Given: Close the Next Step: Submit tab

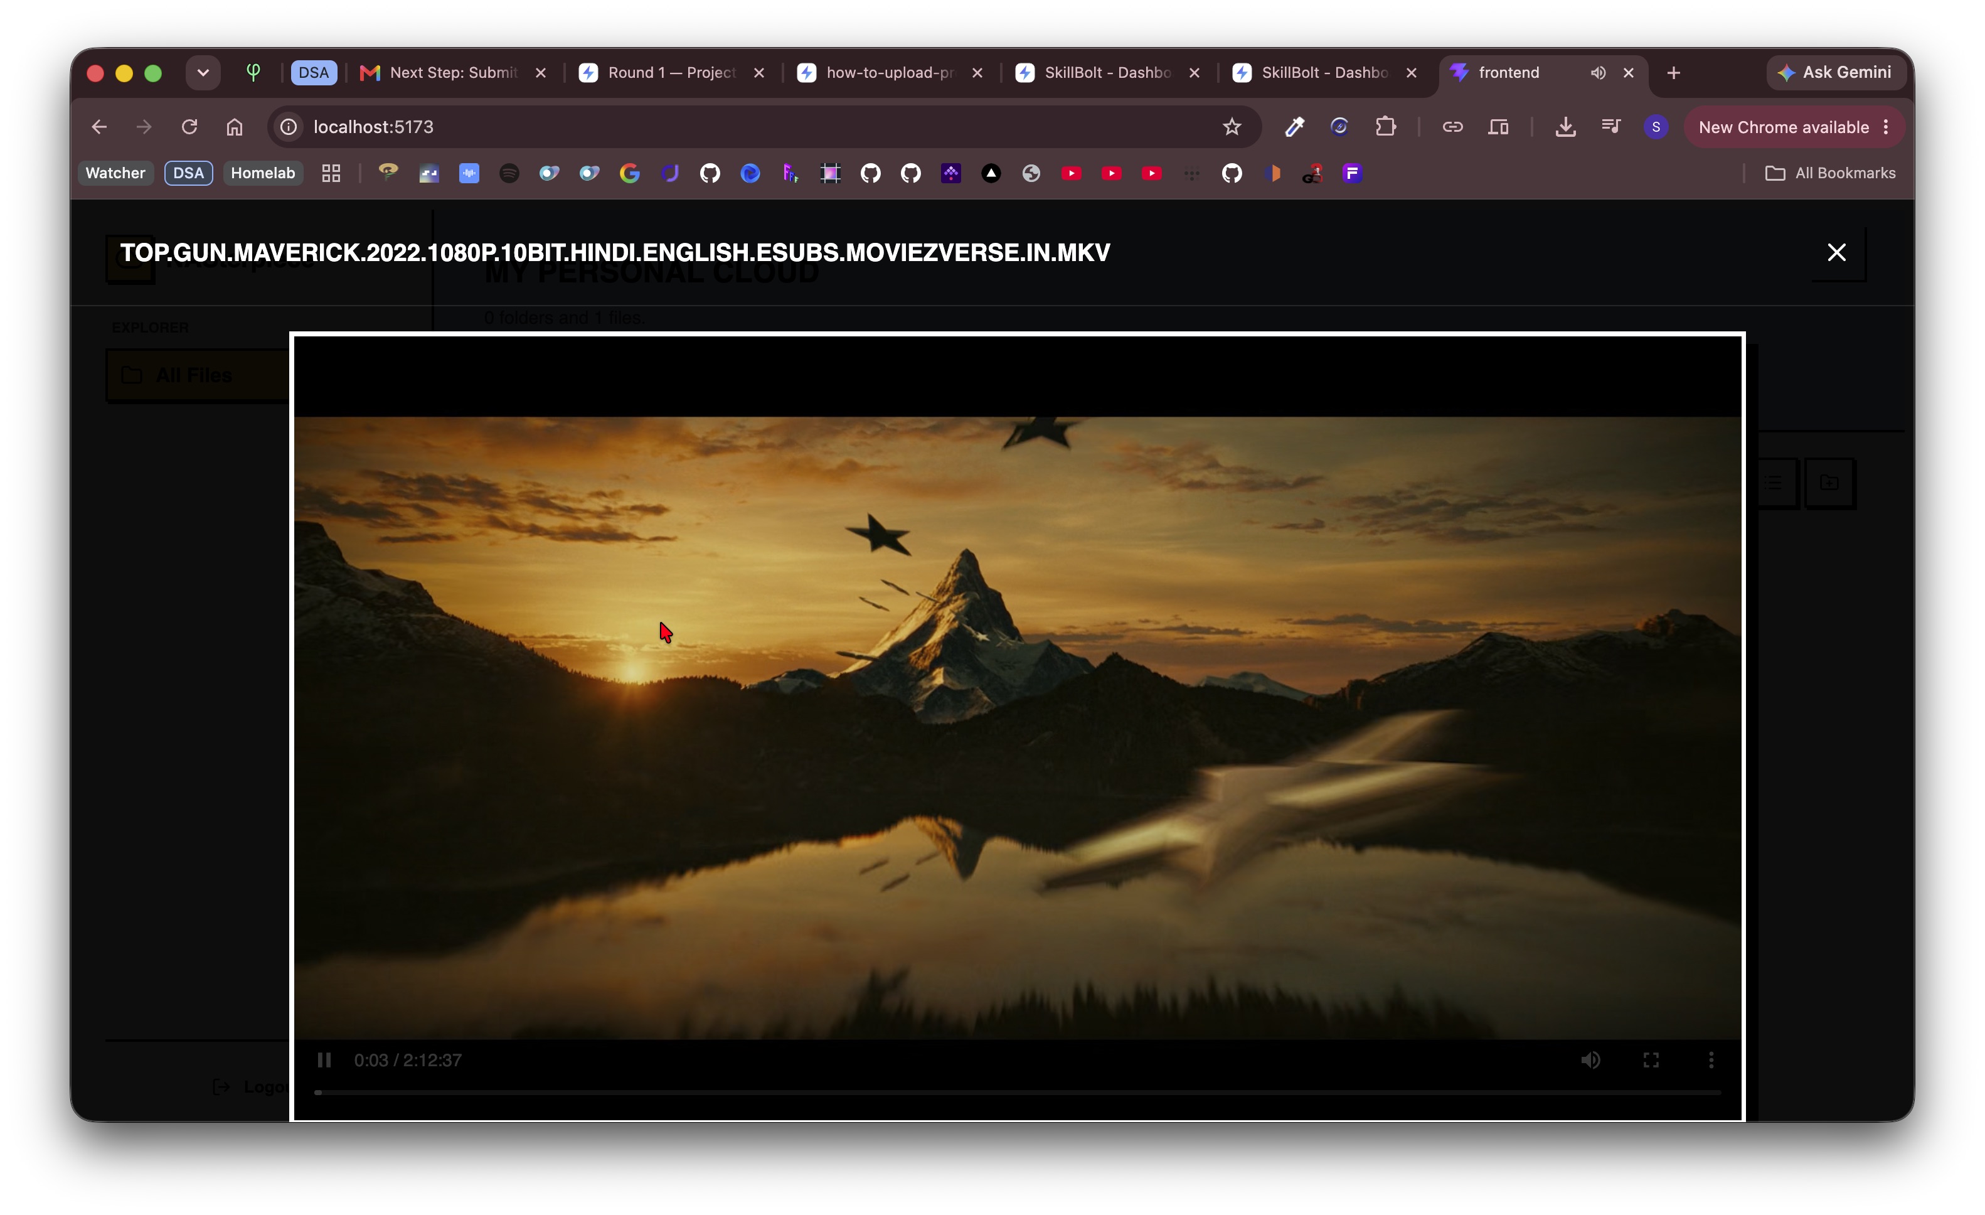Looking at the screenshot, I should coord(541,73).
